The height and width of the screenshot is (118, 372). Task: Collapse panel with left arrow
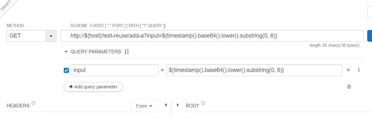[x=166, y=105]
